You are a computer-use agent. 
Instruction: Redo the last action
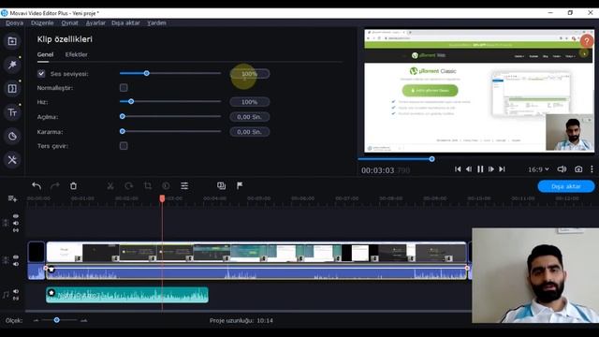click(55, 186)
